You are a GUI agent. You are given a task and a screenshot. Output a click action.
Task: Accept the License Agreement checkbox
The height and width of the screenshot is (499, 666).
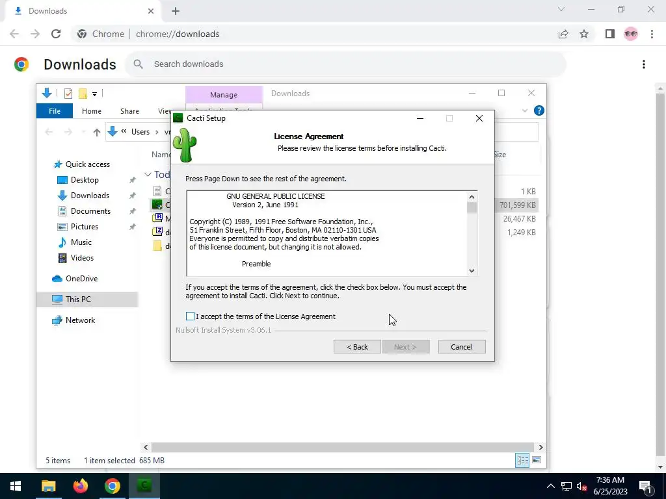click(190, 316)
